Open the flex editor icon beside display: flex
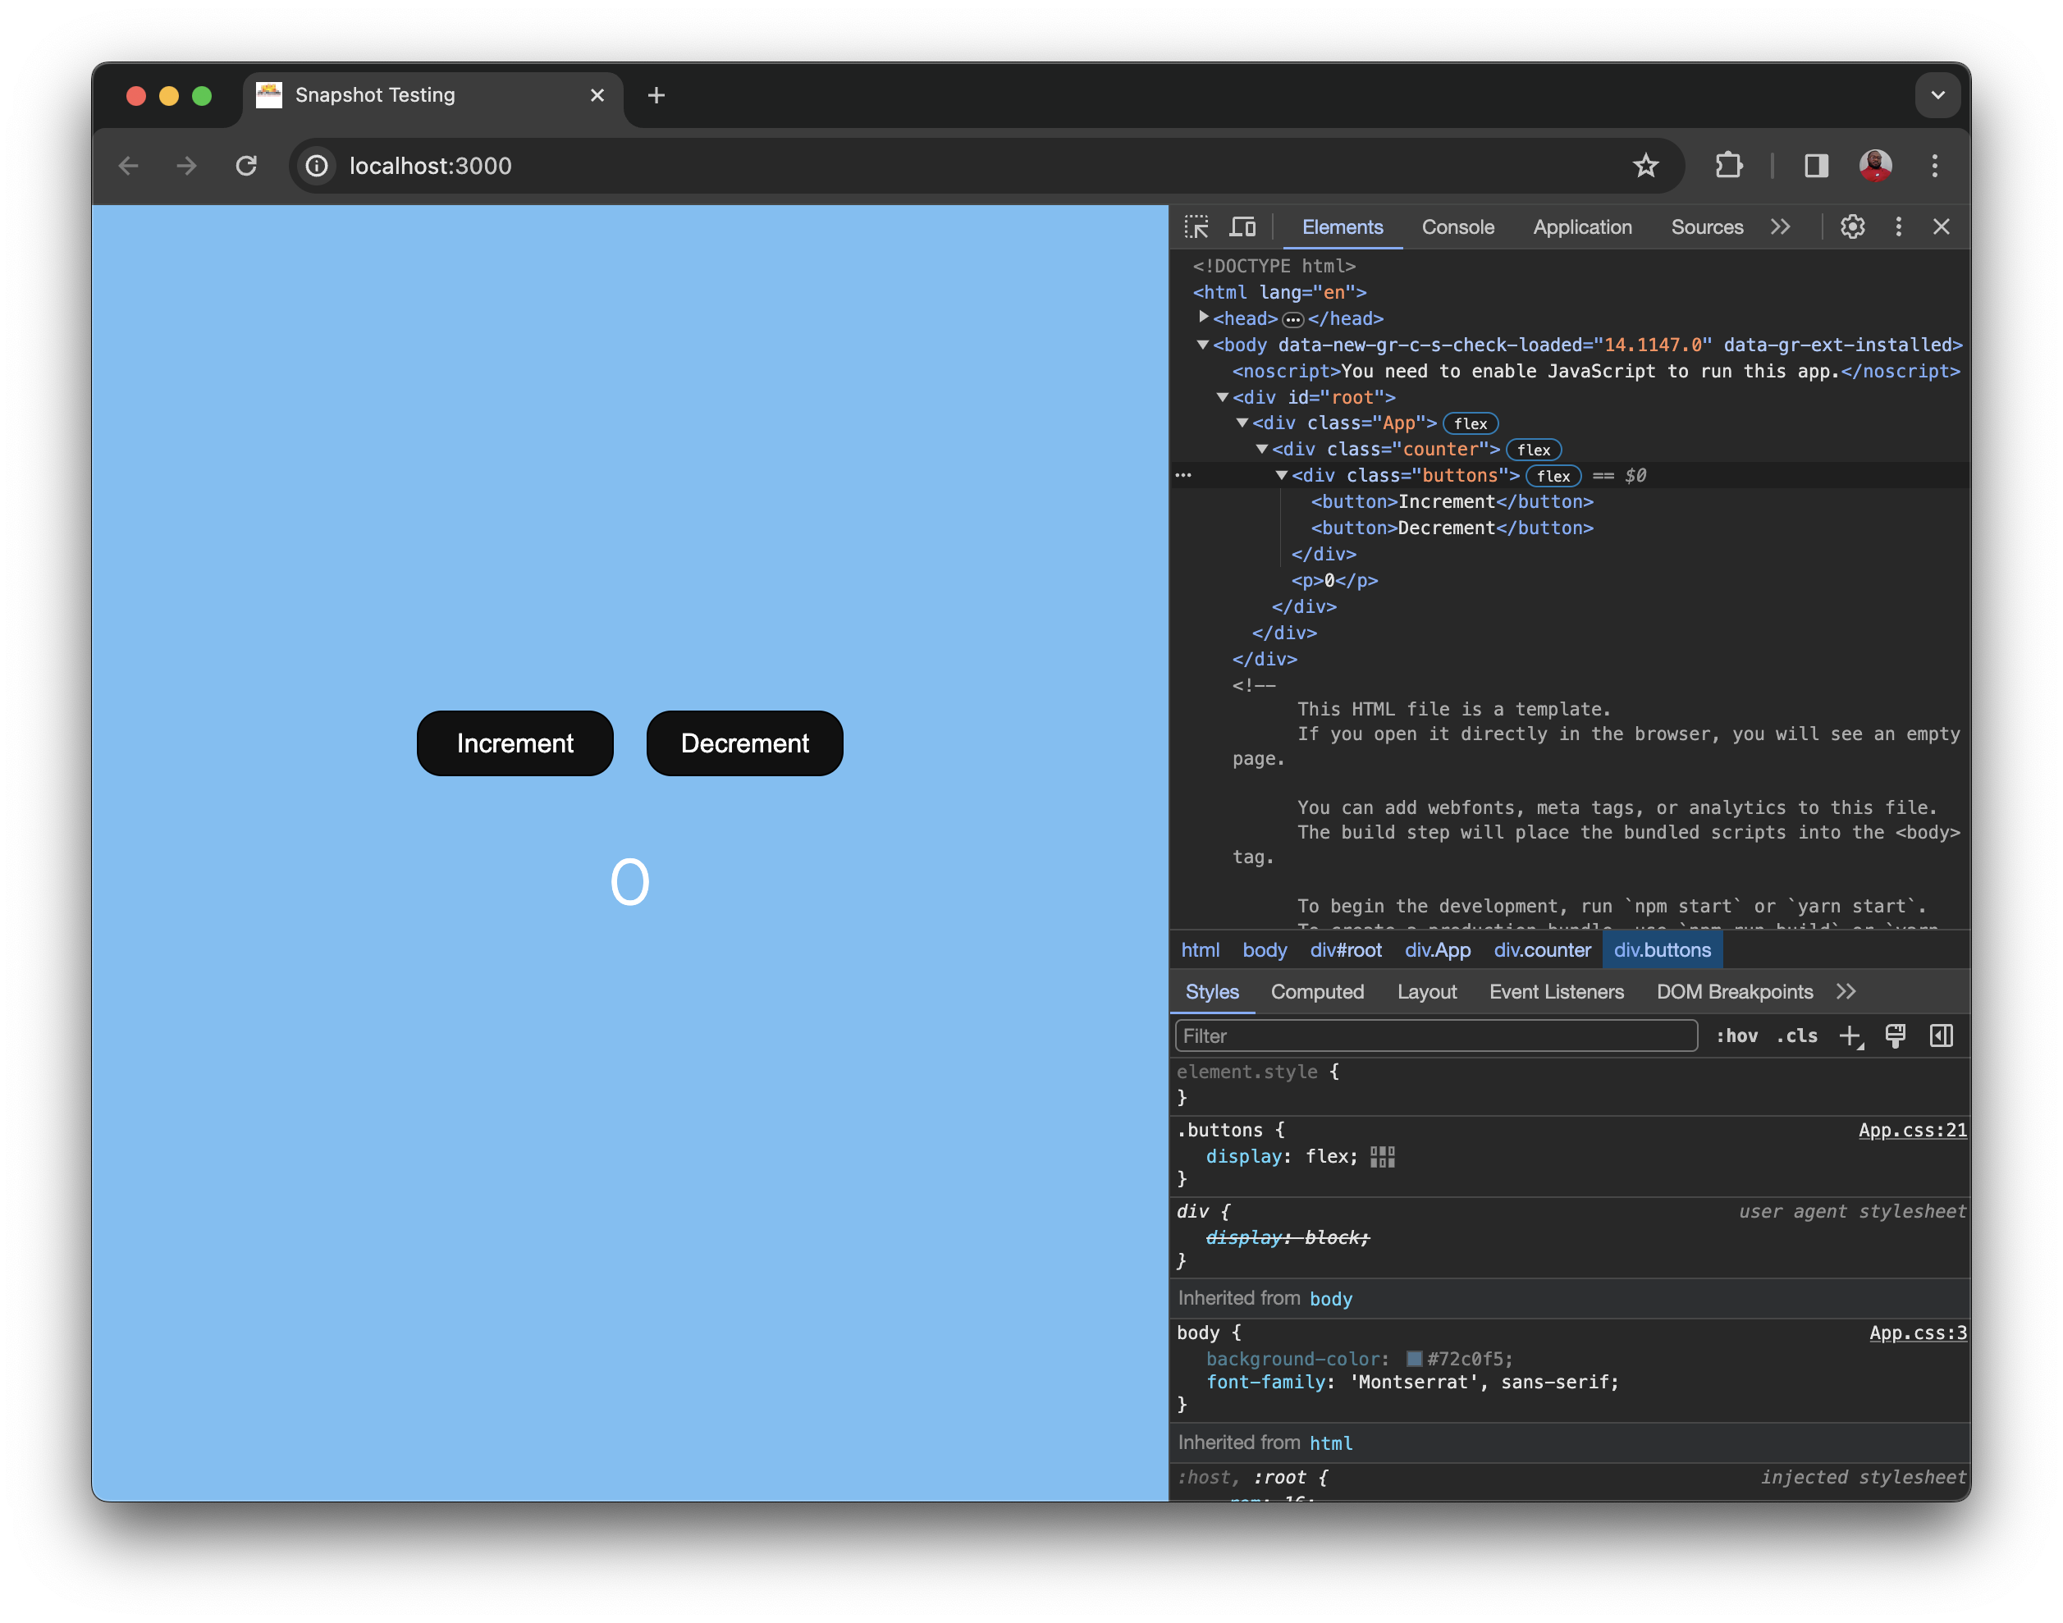2063x1623 pixels. pos(1382,1156)
